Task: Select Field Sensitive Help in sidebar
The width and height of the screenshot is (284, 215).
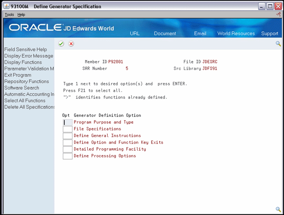Action: 26,49
